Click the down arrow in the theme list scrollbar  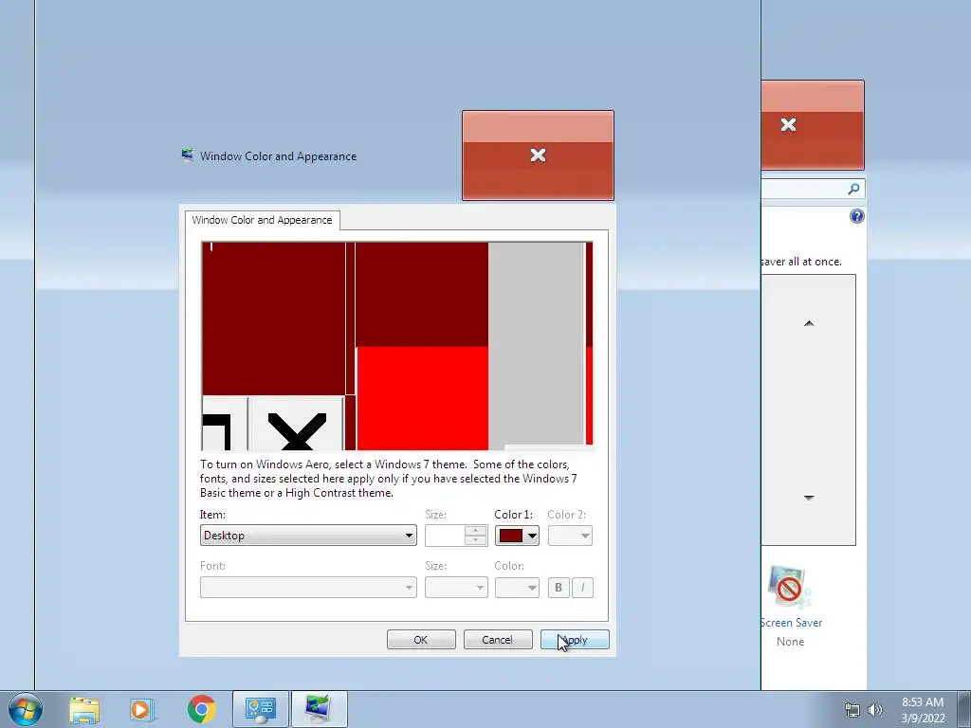(x=809, y=497)
